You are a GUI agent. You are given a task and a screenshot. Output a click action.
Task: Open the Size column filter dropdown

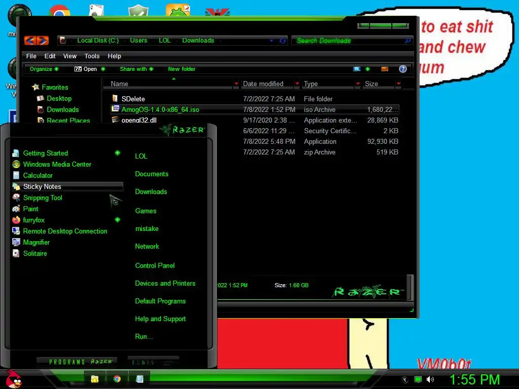pyautogui.click(x=398, y=84)
